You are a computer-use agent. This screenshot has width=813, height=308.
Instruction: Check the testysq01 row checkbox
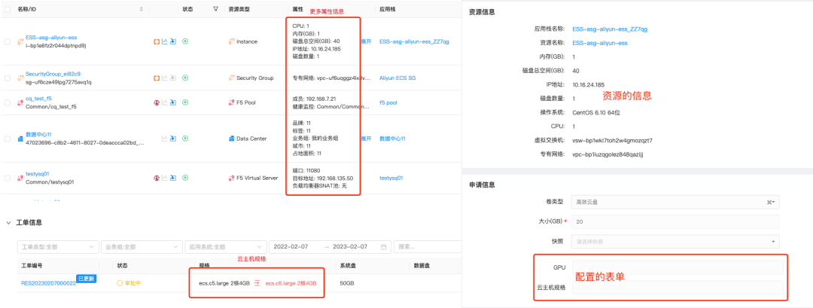8,178
